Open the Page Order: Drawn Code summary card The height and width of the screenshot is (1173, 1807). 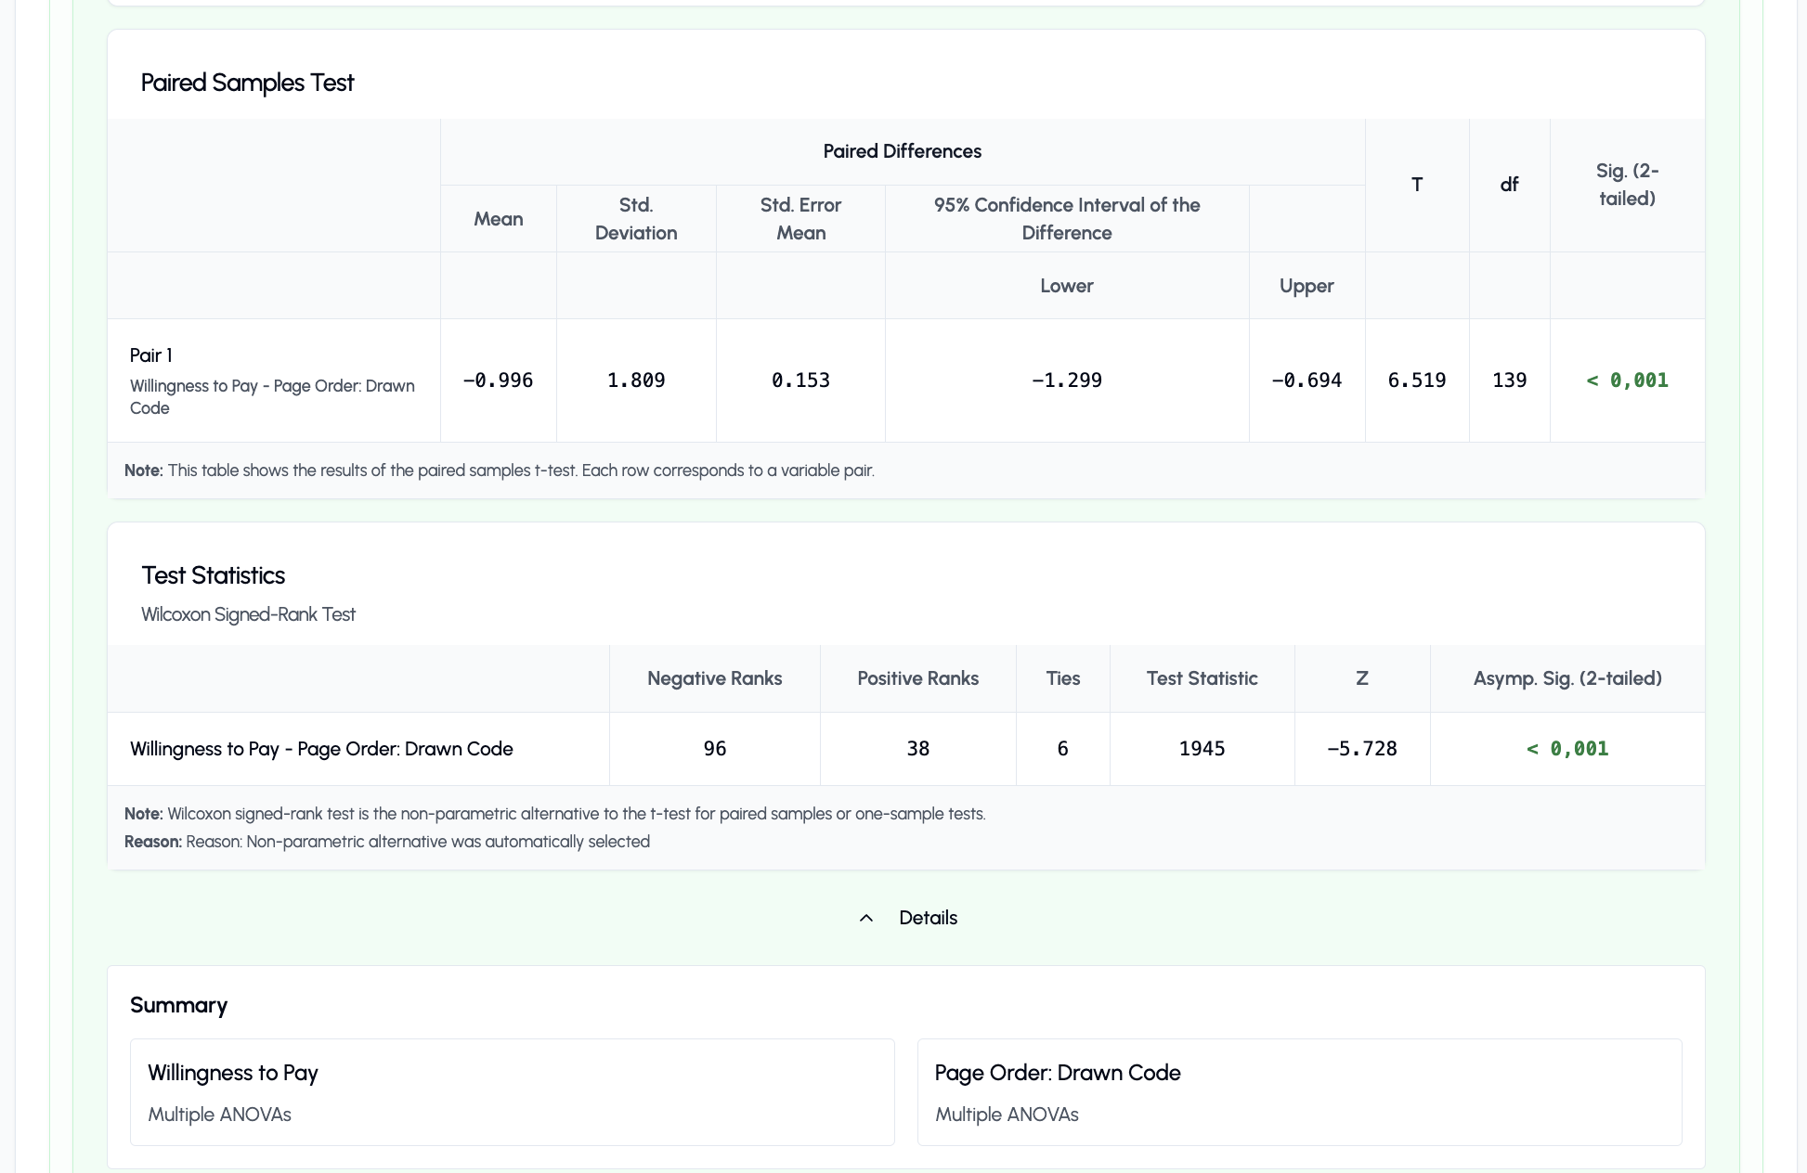1299,1092
